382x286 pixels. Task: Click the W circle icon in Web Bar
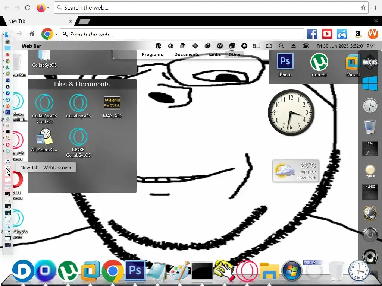tap(220, 46)
